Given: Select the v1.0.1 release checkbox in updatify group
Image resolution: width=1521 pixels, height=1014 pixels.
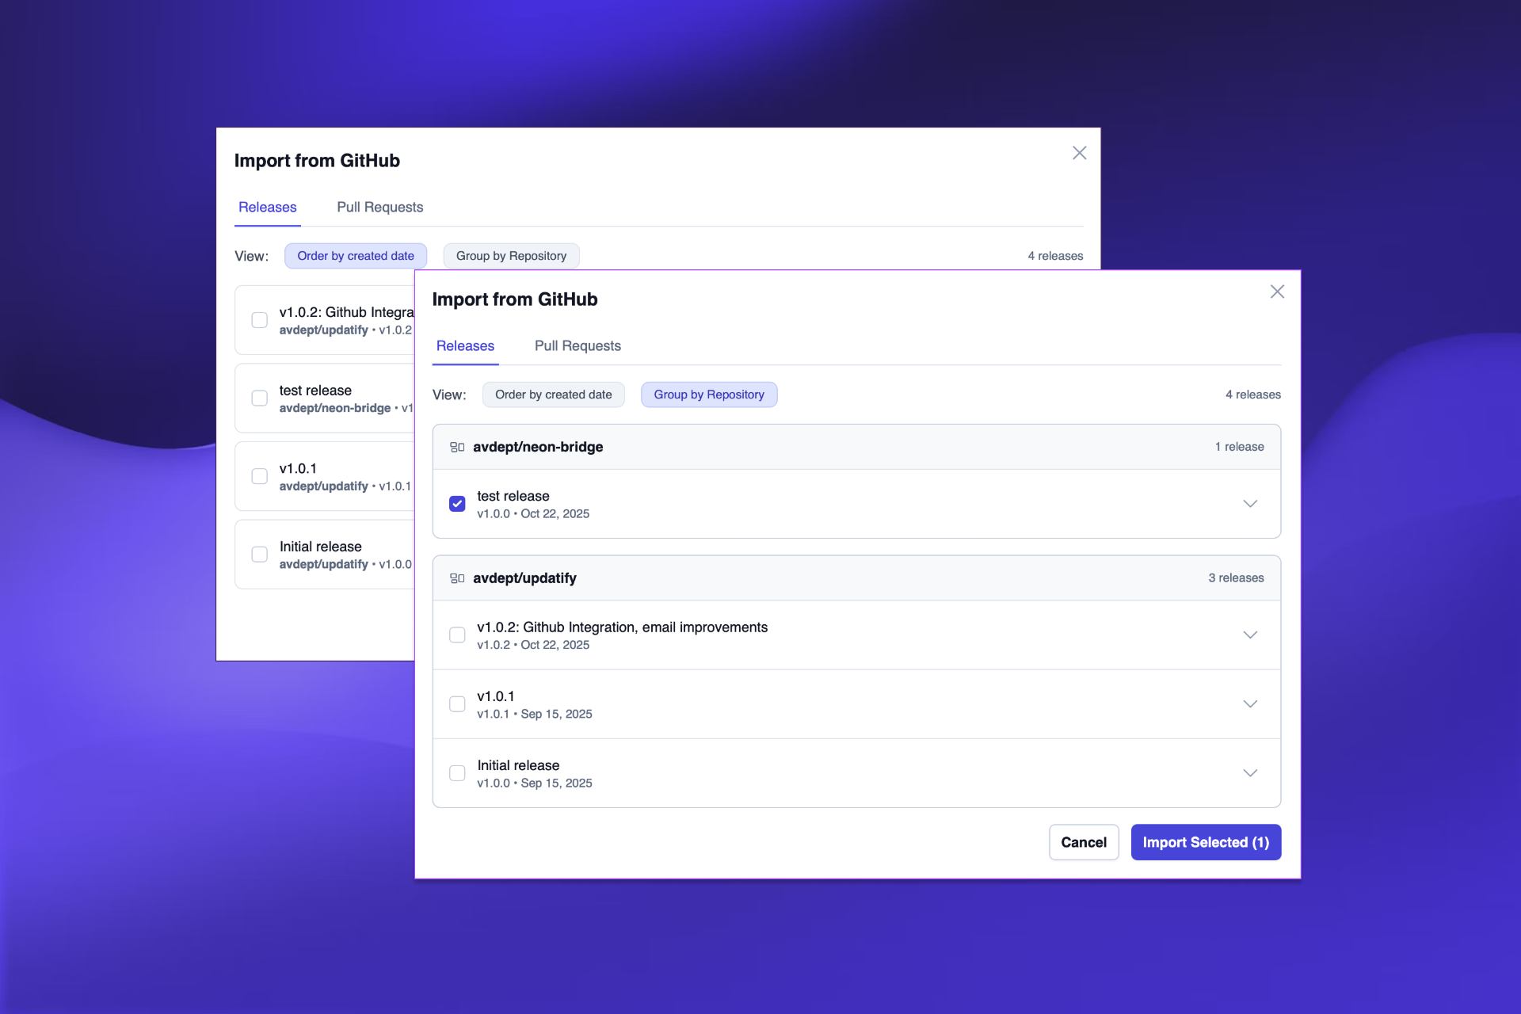Looking at the screenshot, I should tap(457, 704).
